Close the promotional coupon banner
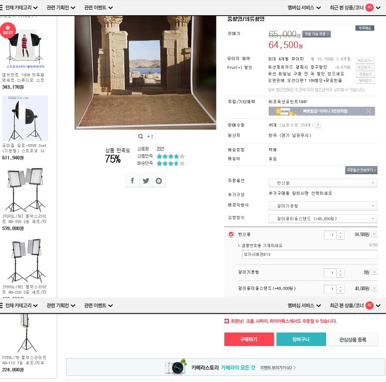 [368, 111]
